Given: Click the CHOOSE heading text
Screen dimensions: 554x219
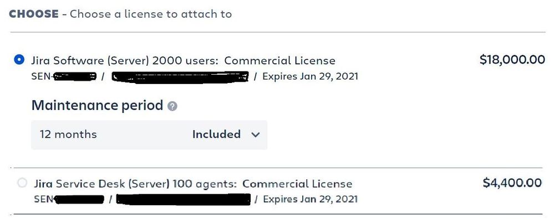Looking at the screenshot, I should [34, 14].
